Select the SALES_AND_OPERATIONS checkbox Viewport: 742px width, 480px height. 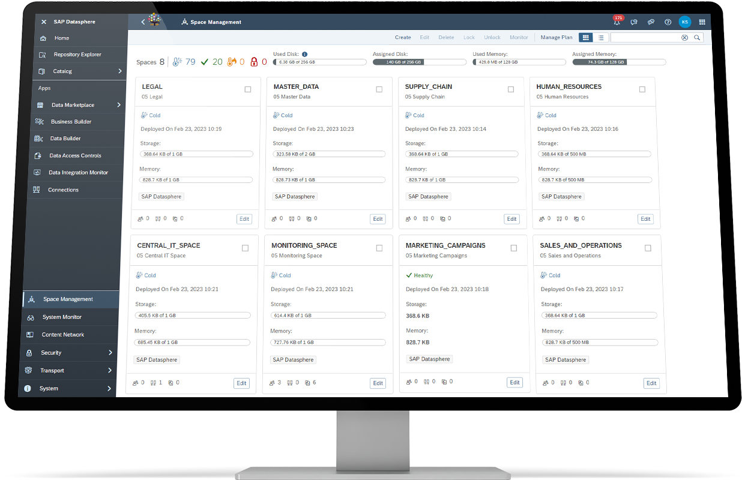click(648, 248)
